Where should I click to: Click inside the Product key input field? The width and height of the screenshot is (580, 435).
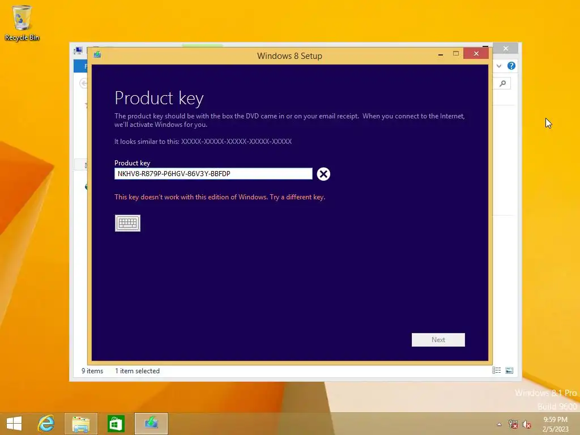pyautogui.click(x=213, y=173)
